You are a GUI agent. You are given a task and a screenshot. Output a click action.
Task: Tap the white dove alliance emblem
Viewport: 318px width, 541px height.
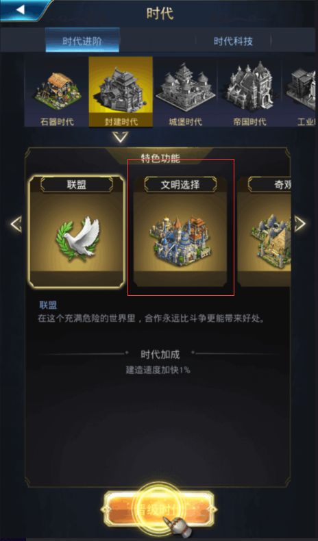point(77,239)
